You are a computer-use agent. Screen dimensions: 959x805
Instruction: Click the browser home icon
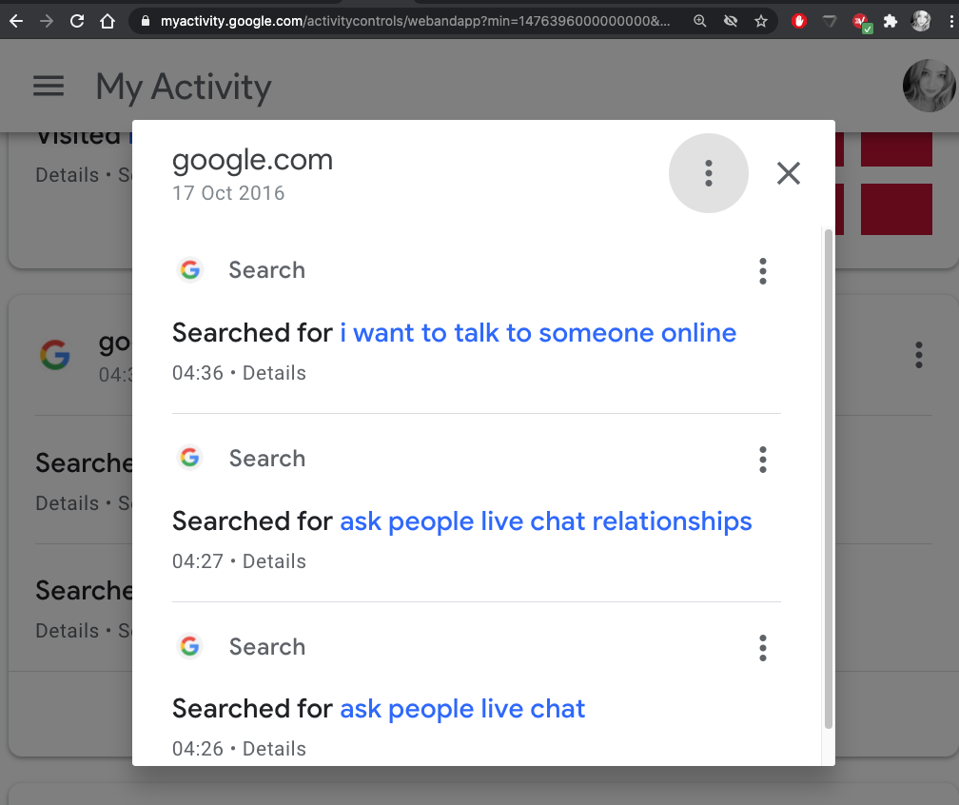point(108,20)
